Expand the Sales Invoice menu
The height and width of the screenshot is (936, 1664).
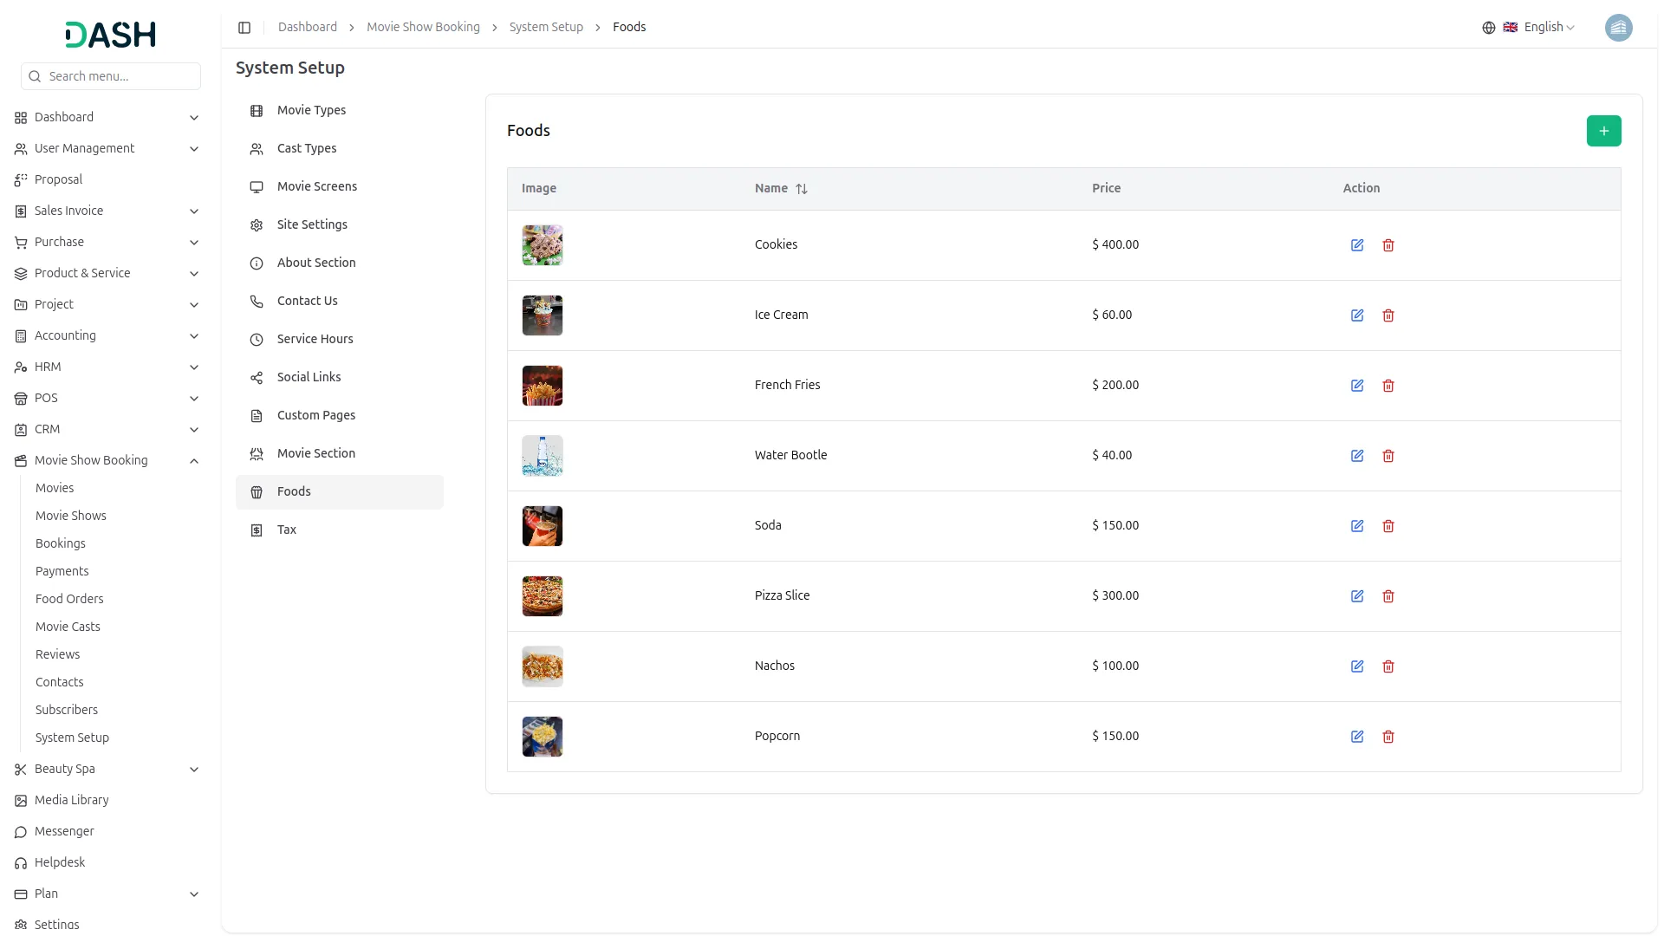[x=194, y=211]
